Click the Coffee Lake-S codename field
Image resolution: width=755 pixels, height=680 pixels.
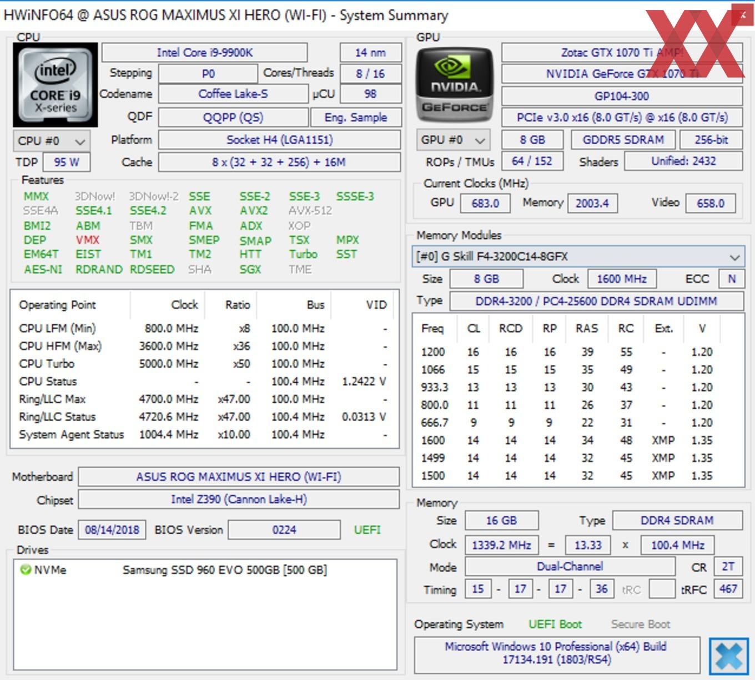tap(233, 94)
